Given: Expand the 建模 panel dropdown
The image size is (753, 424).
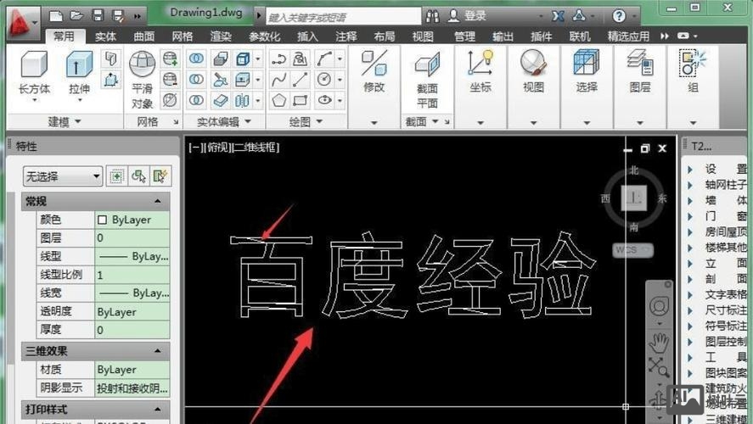Looking at the screenshot, I should 64,121.
